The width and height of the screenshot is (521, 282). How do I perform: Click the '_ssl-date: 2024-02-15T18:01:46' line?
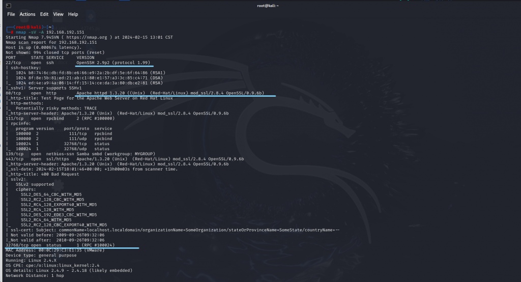[92, 170]
